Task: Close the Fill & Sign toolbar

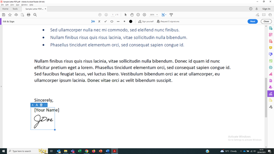Action: (x=266, y=22)
